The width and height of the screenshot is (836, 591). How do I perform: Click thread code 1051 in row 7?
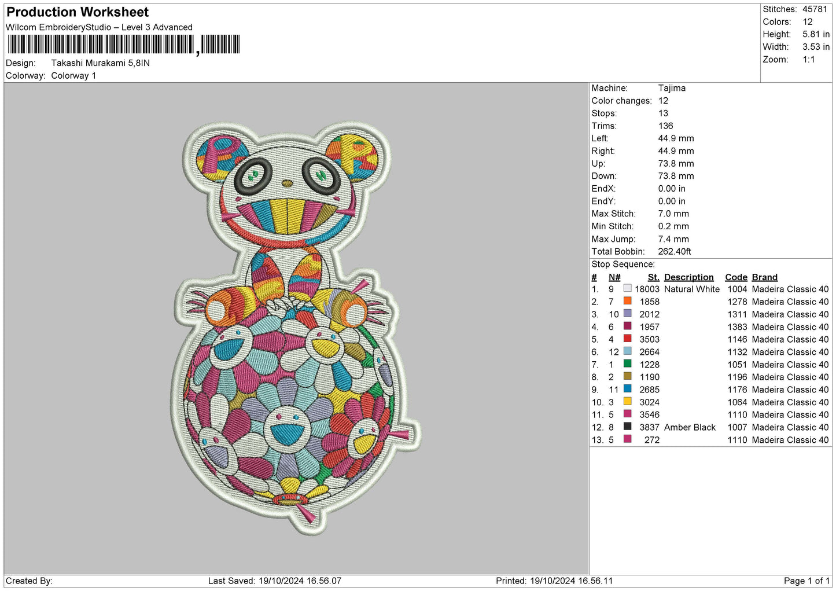click(737, 365)
